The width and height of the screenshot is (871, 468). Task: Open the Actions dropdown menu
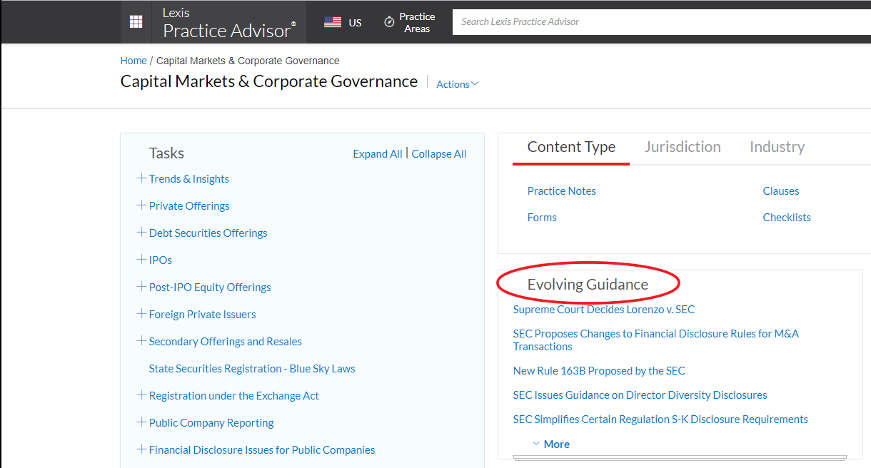pyautogui.click(x=457, y=84)
